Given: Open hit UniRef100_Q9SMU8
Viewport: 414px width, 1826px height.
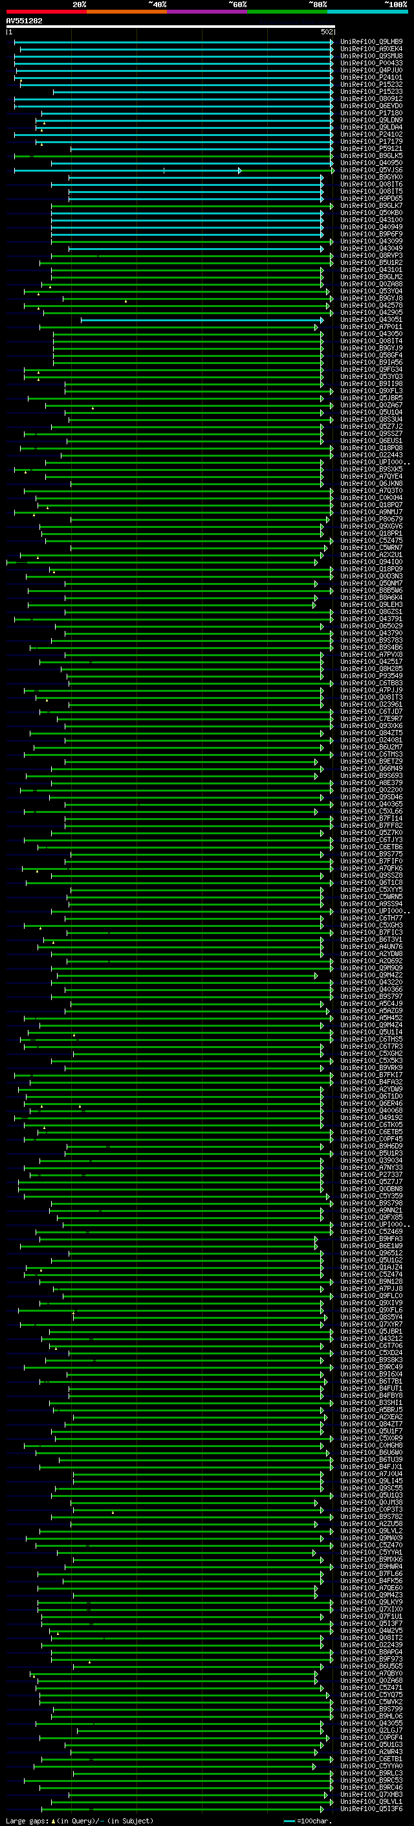Looking at the screenshot, I should click(x=371, y=56).
